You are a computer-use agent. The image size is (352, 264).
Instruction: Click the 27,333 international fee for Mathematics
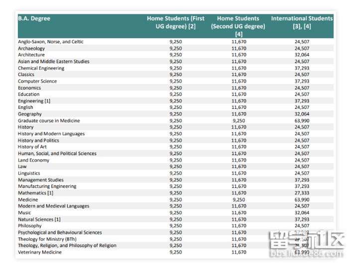tap(302, 193)
